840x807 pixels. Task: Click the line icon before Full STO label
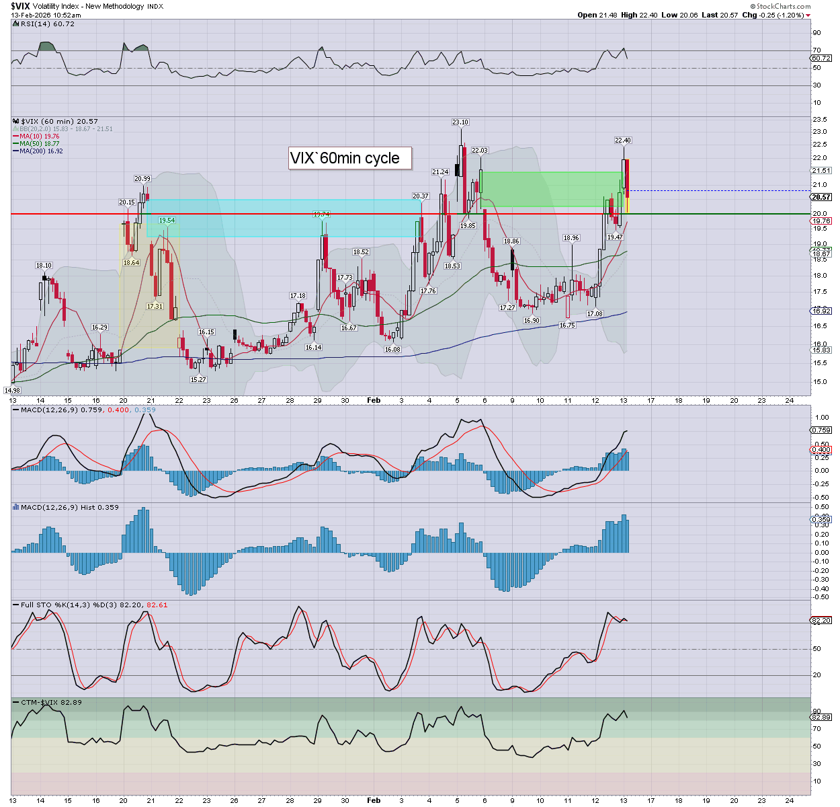click(15, 605)
